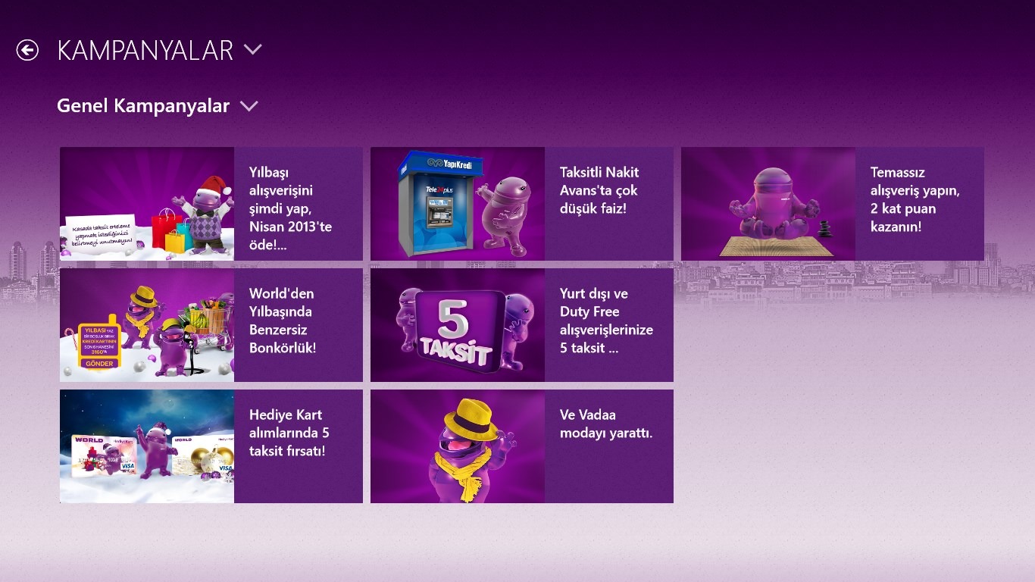
Task: Open Yılbaşı alışverişini şimdi yap campaign
Action: tap(299, 204)
